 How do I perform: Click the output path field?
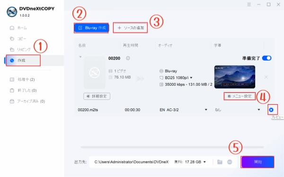131,162
